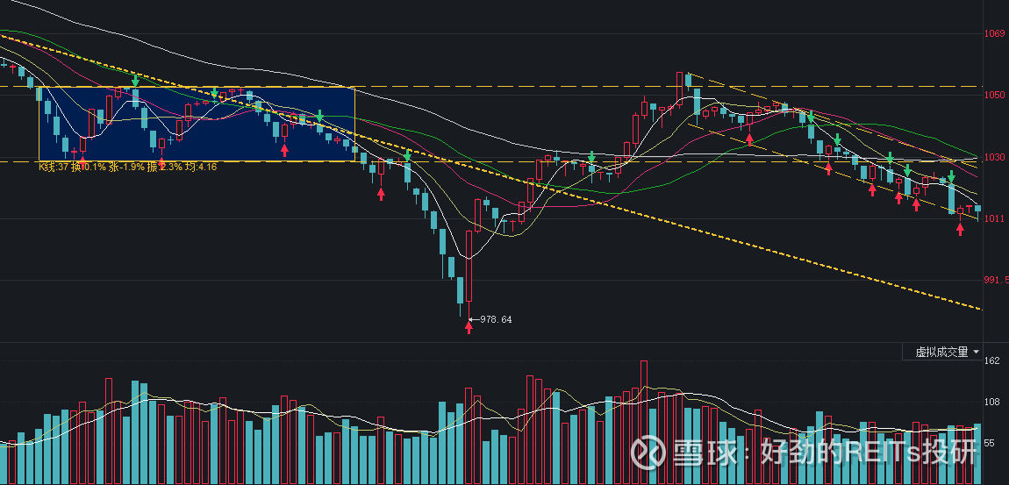Click the 1011 price axis label

pyautogui.click(x=994, y=219)
